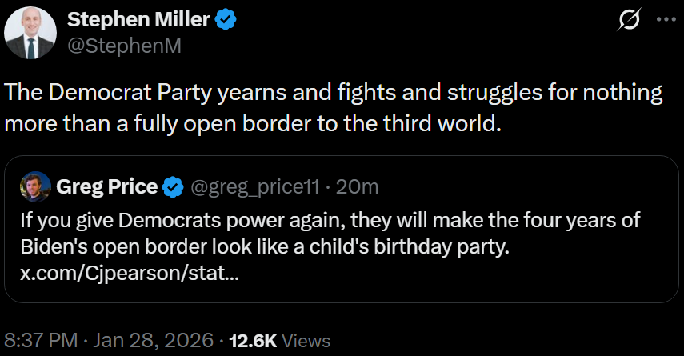Click Greg Price's verified badge
684x356 pixels.
coord(172,187)
